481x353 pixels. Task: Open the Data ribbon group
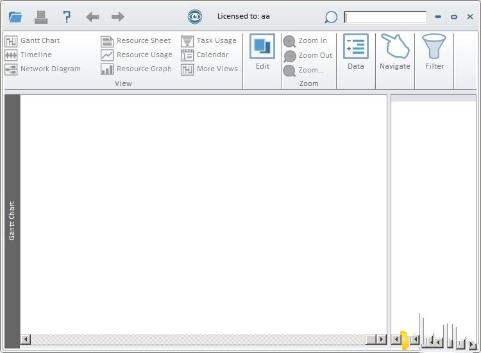pos(356,52)
